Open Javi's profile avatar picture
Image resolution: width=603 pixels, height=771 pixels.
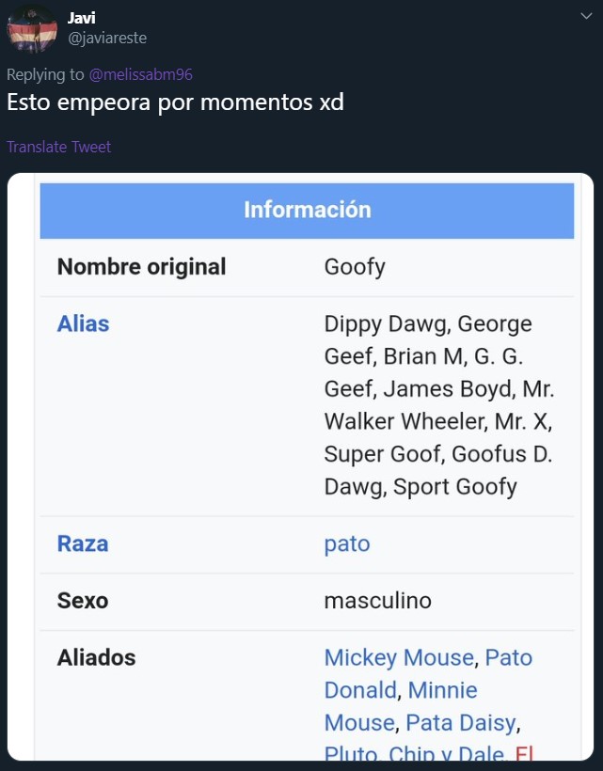(x=32, y=28)
